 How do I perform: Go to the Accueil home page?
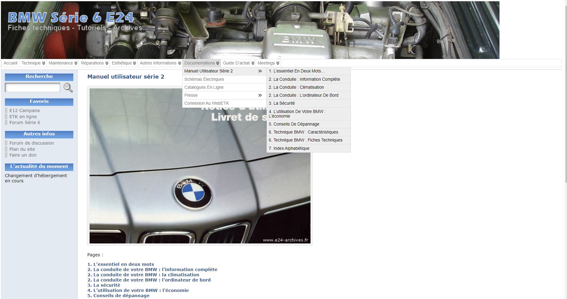10,63
